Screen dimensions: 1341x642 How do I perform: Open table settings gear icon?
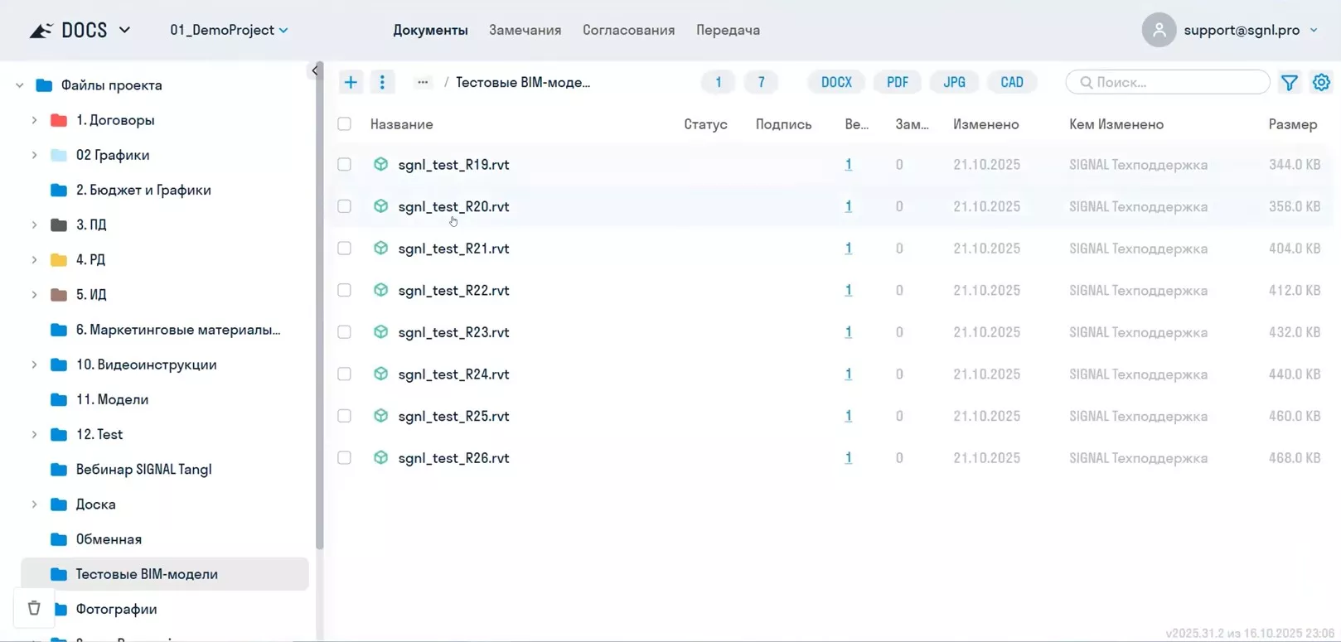pos(1321,82)
